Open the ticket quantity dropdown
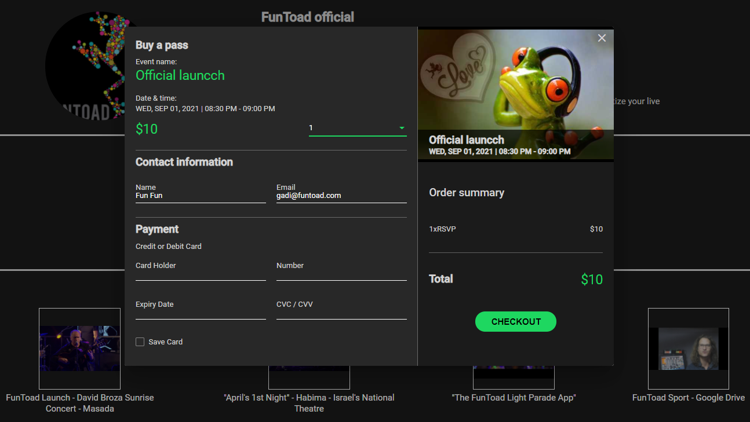The height and width of the screenshot is (422, 750). [358, 129]
